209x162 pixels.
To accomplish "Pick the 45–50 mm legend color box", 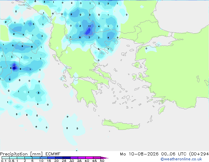I will (x=97, y=158).
